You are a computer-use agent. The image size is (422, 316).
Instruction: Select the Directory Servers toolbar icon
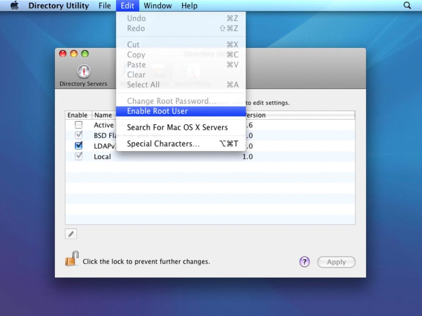(x=83, y=75)
